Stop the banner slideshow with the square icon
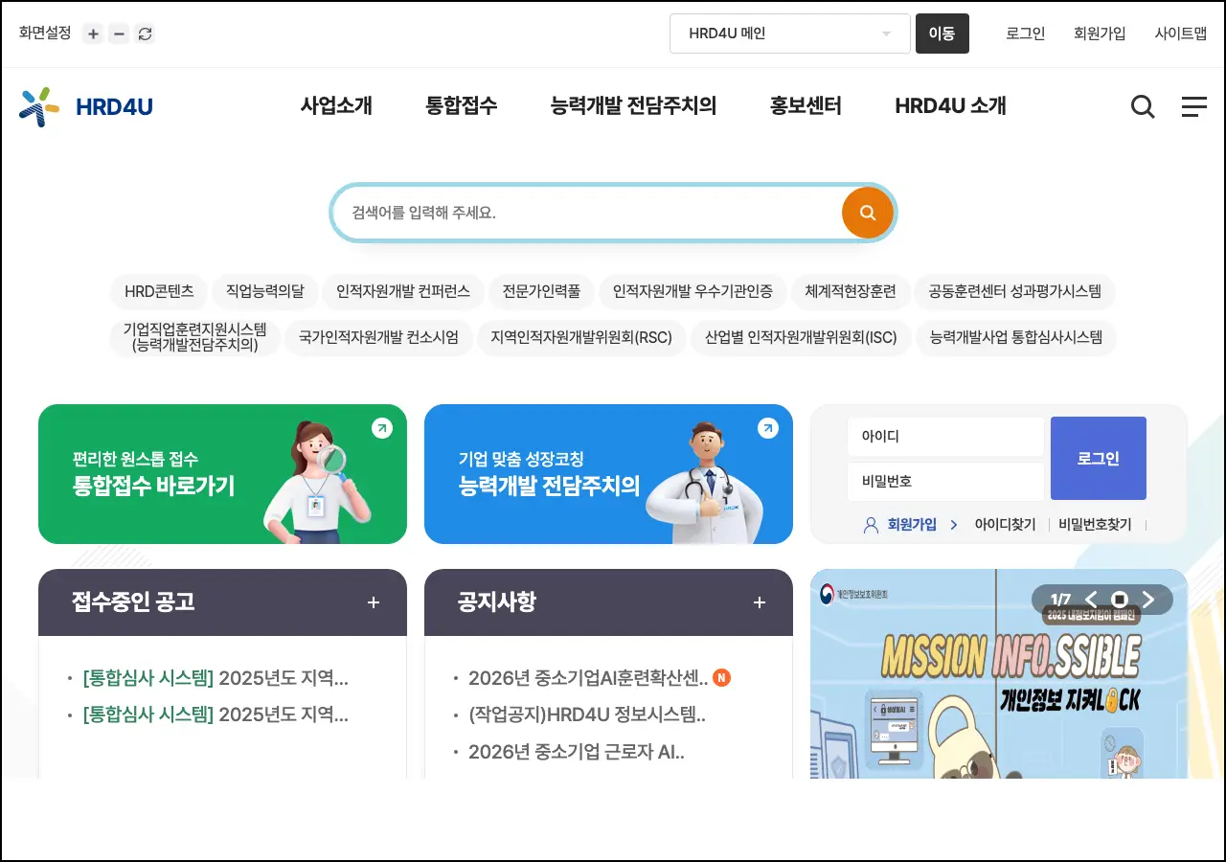 click(1119, 600)
